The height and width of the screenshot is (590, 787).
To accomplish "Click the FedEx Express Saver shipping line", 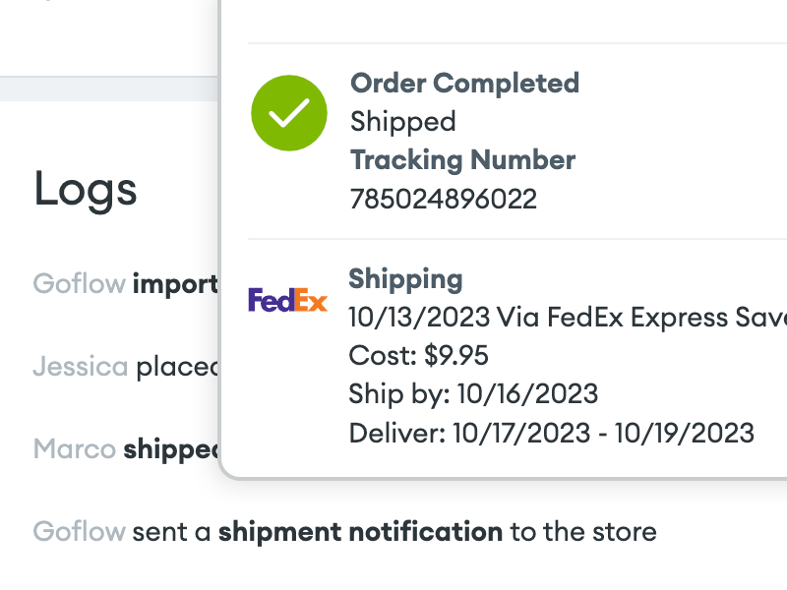I will 568,317.
